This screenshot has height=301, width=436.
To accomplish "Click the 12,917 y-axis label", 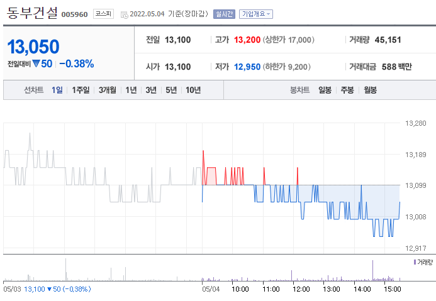I will [416, 248].
